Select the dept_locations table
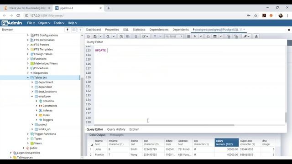The width and height of the screenshot is (292, 164). pos(47,92)
